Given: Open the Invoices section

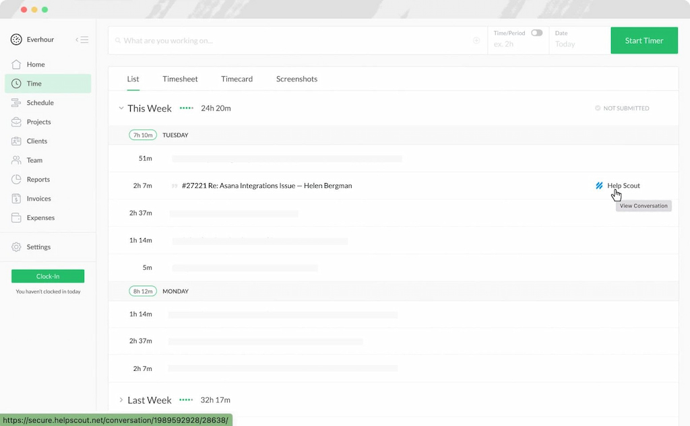Looking at the screenshot, I should tap(37, 199).
